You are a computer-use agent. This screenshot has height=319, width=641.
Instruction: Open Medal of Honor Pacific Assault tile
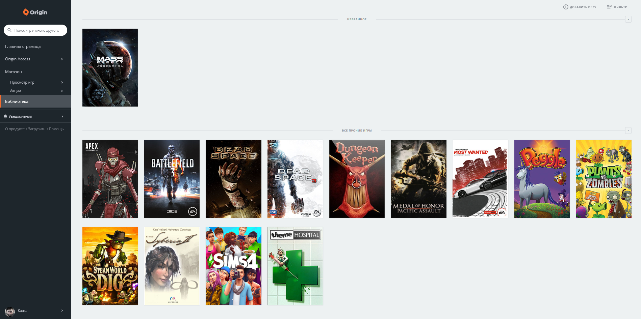point(418,179)
